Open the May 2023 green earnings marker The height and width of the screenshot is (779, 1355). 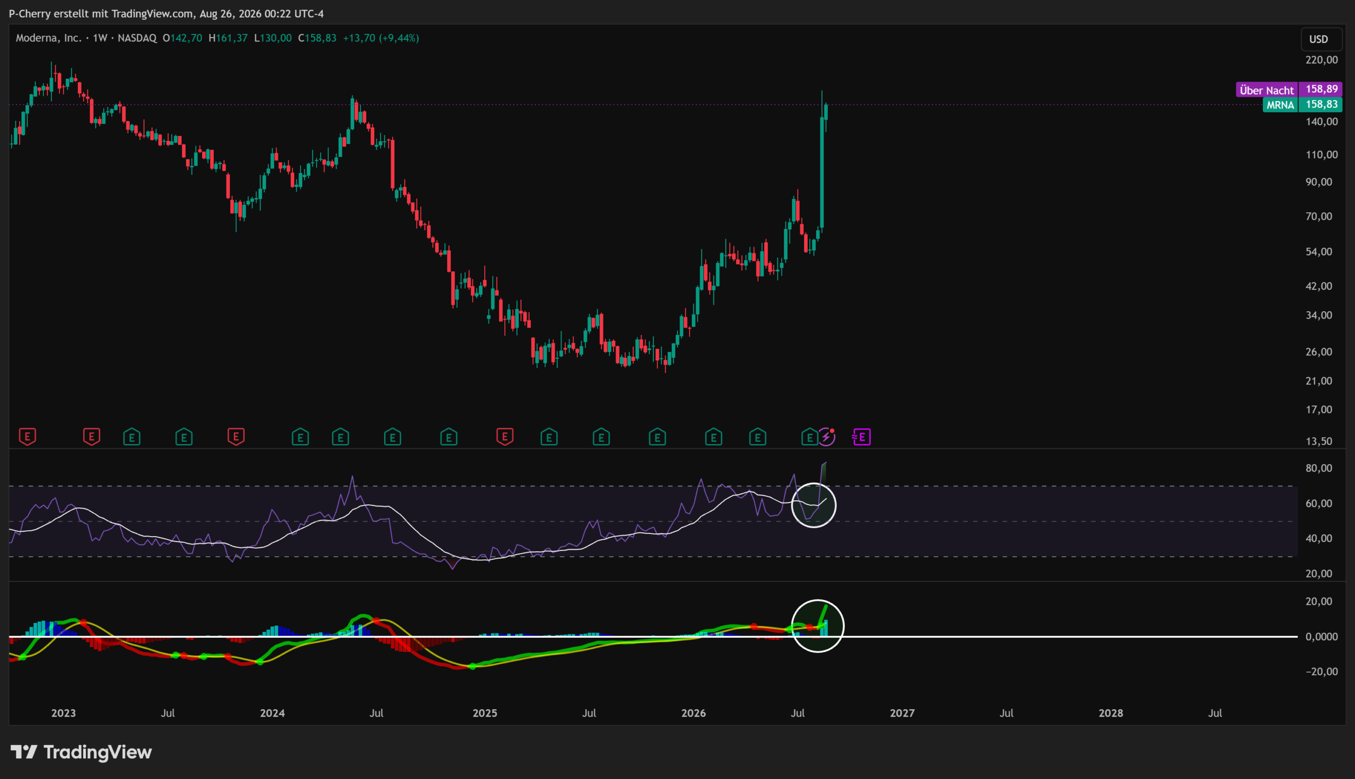pos(132,437)
